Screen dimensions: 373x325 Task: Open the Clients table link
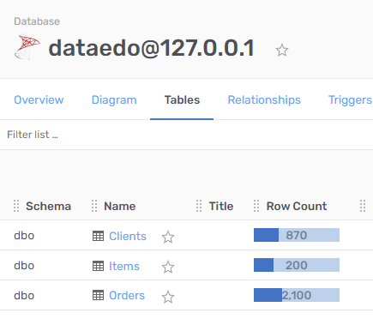click(x=128, y=236)
